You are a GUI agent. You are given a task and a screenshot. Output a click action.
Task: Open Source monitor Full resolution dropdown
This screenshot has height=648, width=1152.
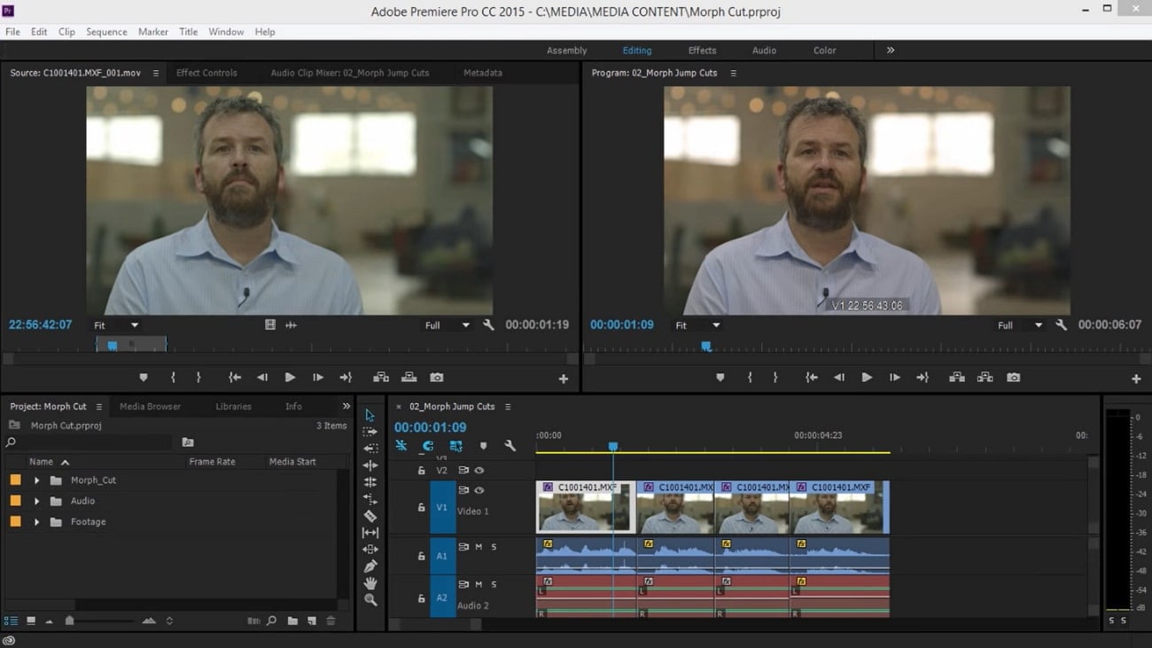click(x=447, y=325)
